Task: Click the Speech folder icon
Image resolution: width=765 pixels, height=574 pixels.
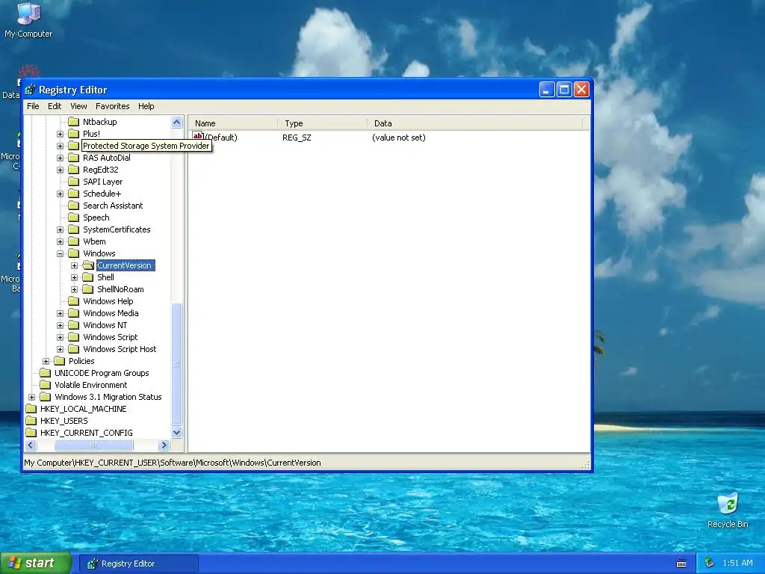Action: pyautogui.click(x=74, y=217)
